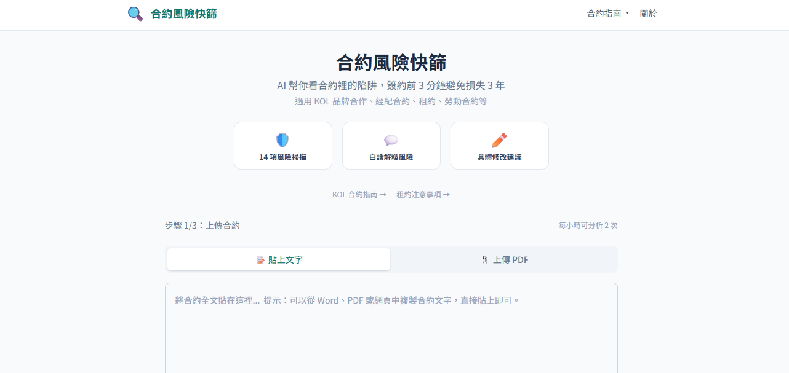Click the 合約風險快篩 site title in header
Screen dimensions: 789x373
183,14
